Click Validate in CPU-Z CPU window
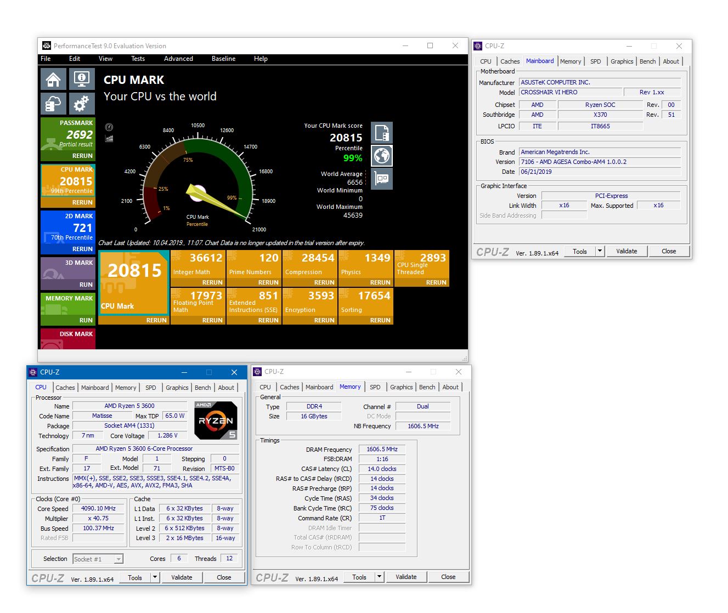Viewport: 728px width, 613px height. coord(182,577)
